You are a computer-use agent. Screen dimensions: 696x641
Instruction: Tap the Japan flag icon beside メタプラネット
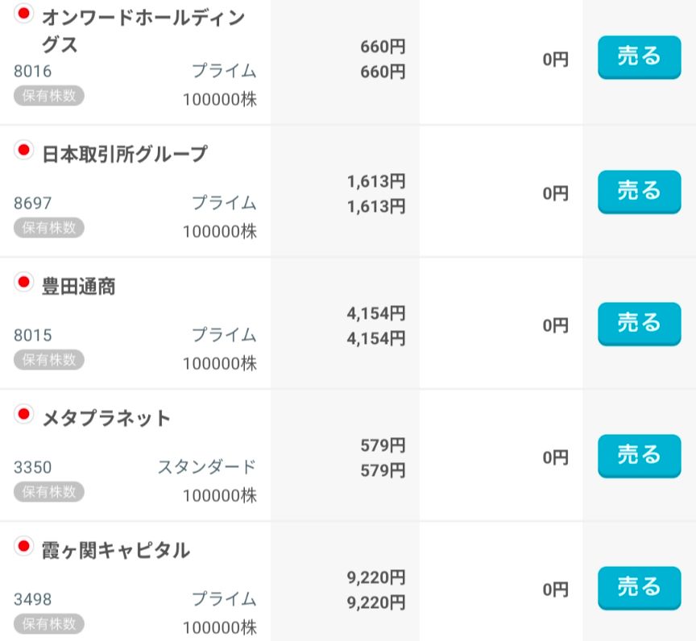click(23, 414)
